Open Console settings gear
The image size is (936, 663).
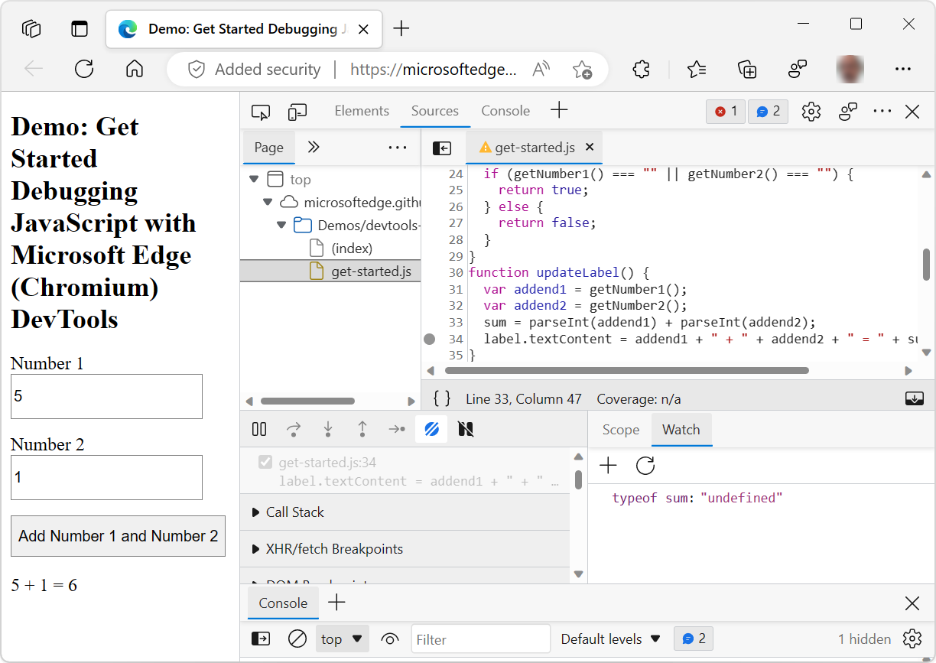[912, 639]
